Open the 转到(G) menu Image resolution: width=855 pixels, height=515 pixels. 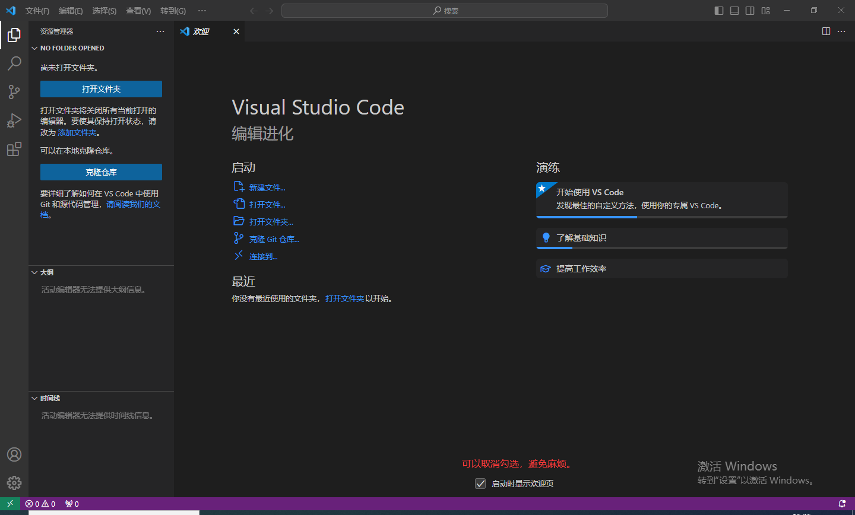(x=173, y=11)
